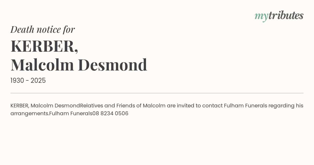Click the green "my" part of logo
Image resolution: width=314 pixels, height=165 pixels.
261,16
